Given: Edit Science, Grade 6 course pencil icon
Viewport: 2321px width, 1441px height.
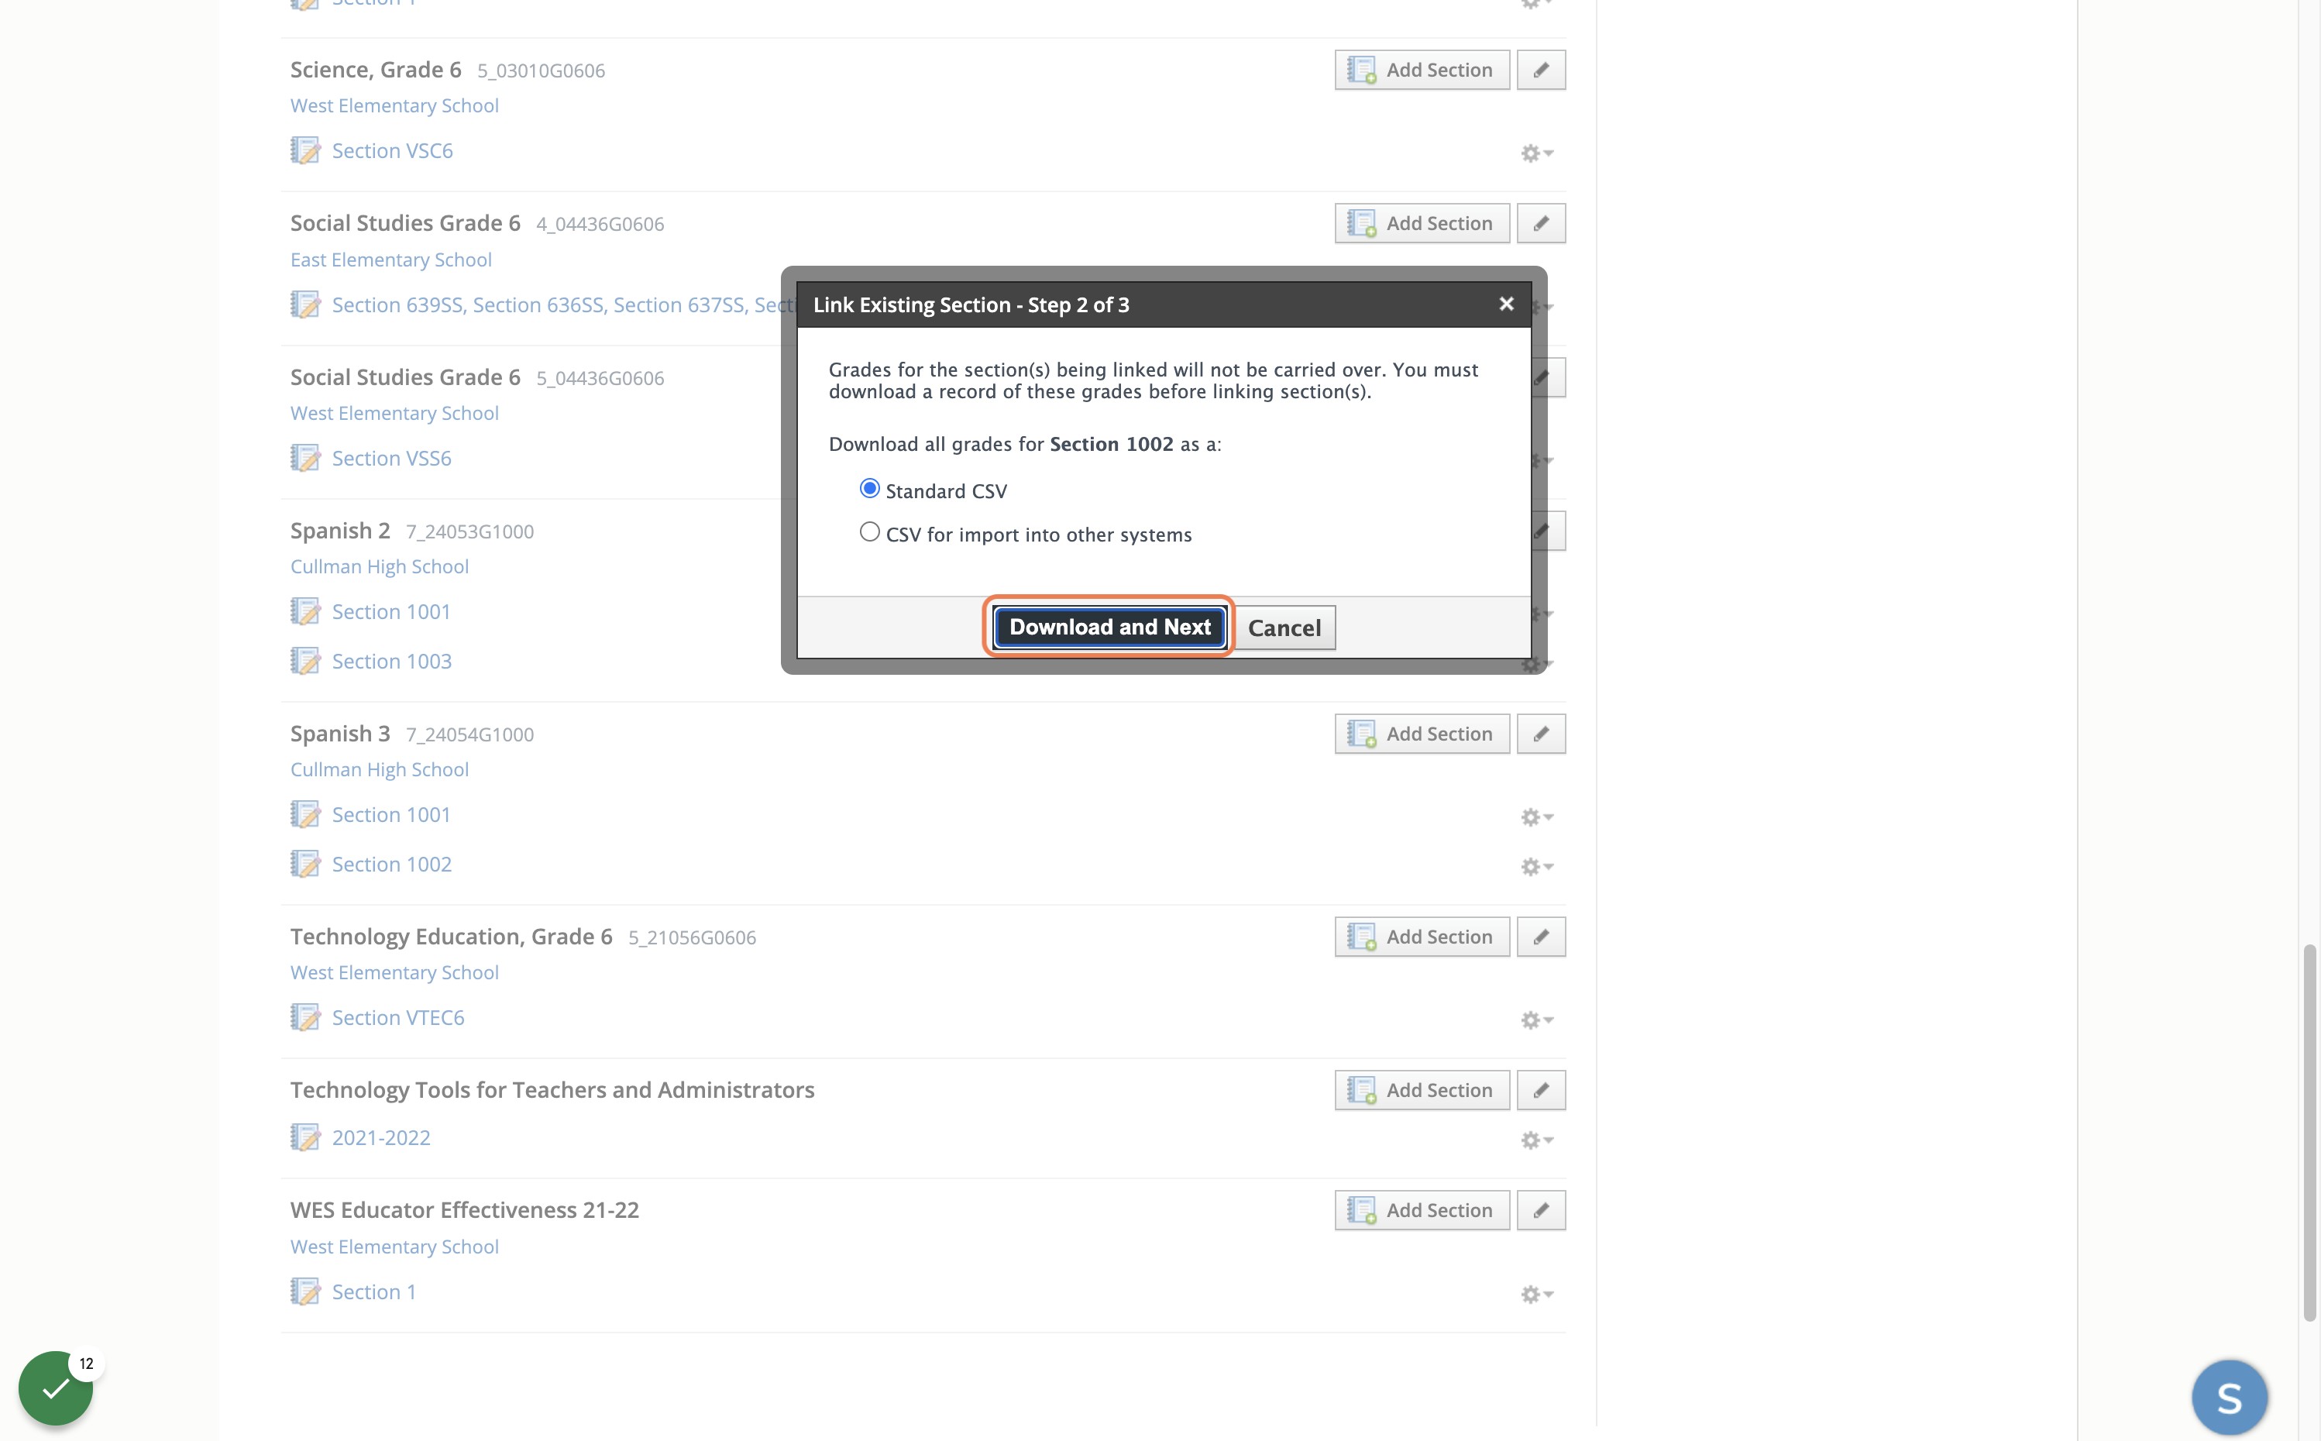Looking at the screenshot, I should pos(1541,70).
